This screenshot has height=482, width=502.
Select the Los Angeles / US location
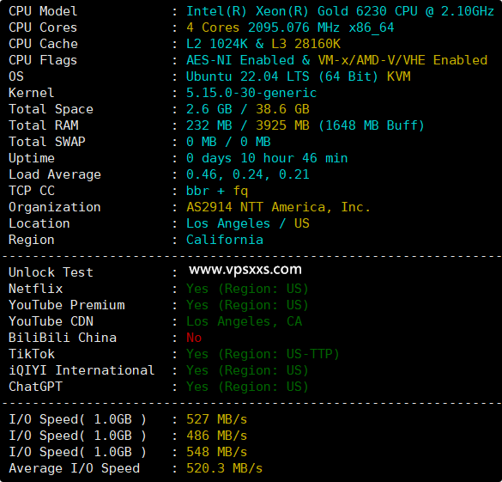click(x=248, y=223)
